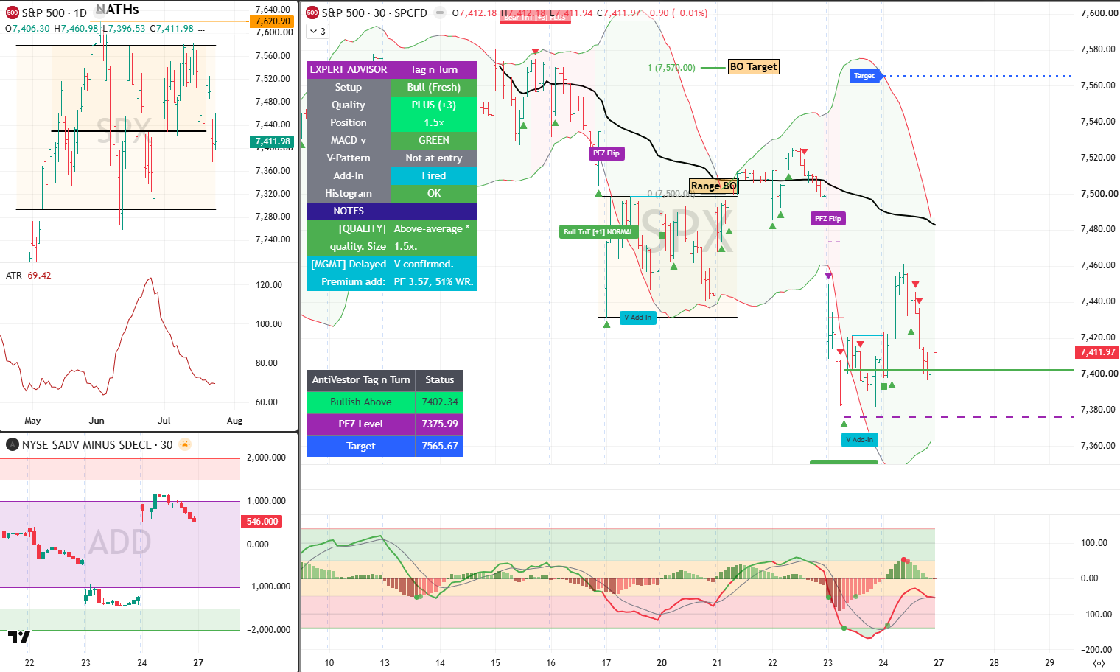Click the '7402.34' value cell
The image size is (1120, 672).
(439, 402)
